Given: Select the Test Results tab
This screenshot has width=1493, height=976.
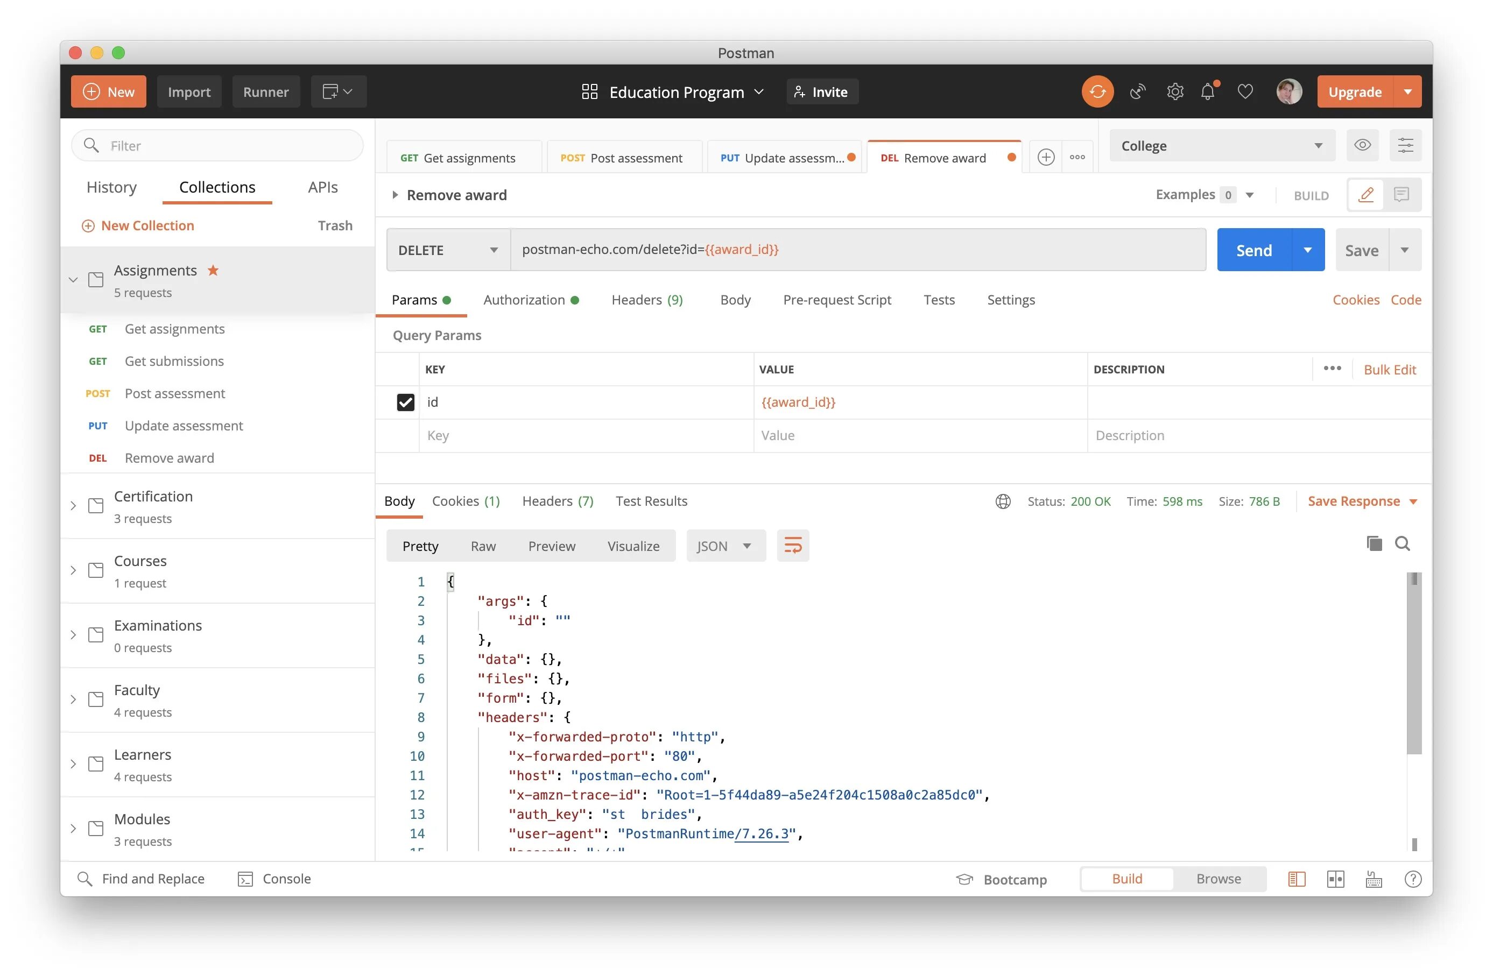Looking at the screenshot, I should (651, 500).
